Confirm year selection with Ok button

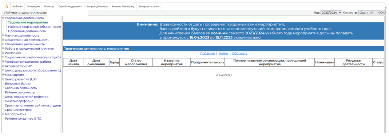tap(382, 13)
